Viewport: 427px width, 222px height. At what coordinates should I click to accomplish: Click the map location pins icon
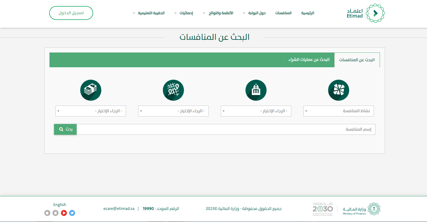coord(173,90)
